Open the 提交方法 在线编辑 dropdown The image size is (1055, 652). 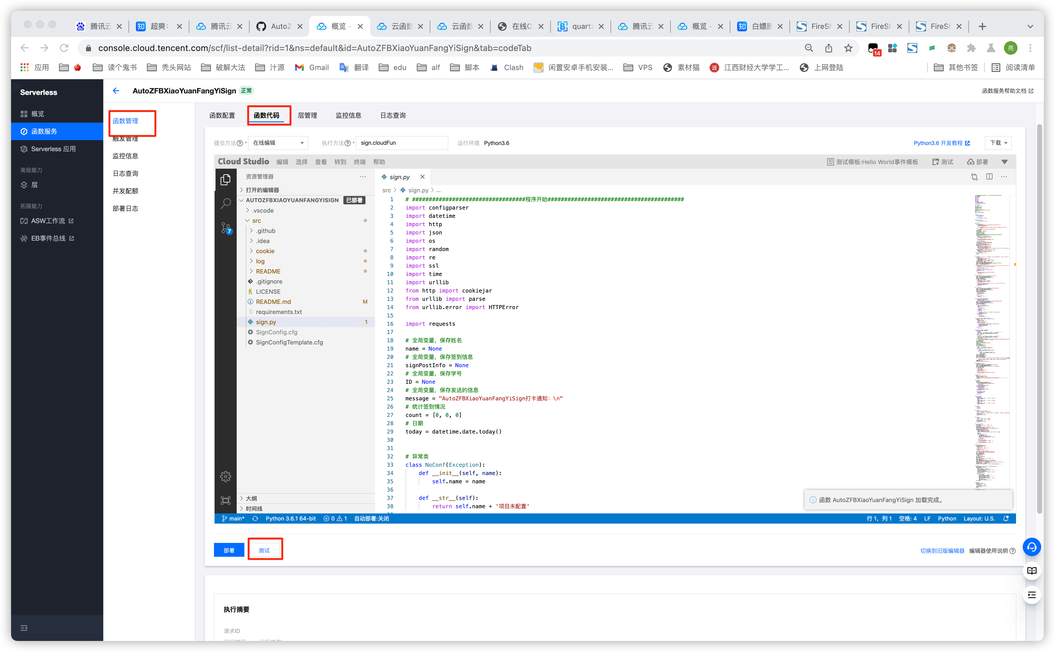(x=278, y=143)
